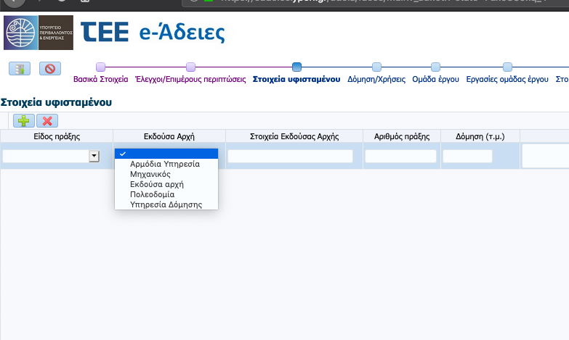Screen dimensions: 569x340
Task: Select Υπηρεσία Δόμησης in the dropdown
Action: click(x=166, y=204)
